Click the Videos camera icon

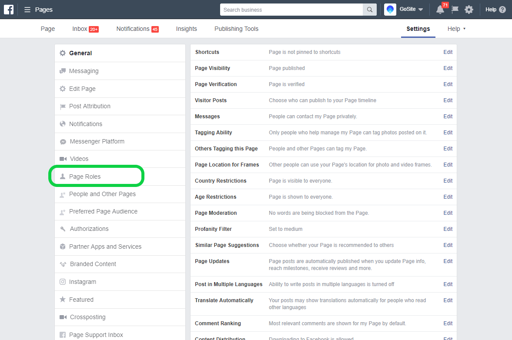coord(63,159)
